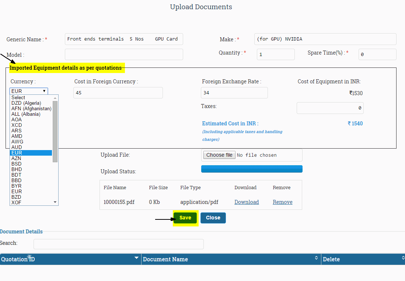Click the Choose file button
The height and width of the screenshot is (281, 405).
219,155
